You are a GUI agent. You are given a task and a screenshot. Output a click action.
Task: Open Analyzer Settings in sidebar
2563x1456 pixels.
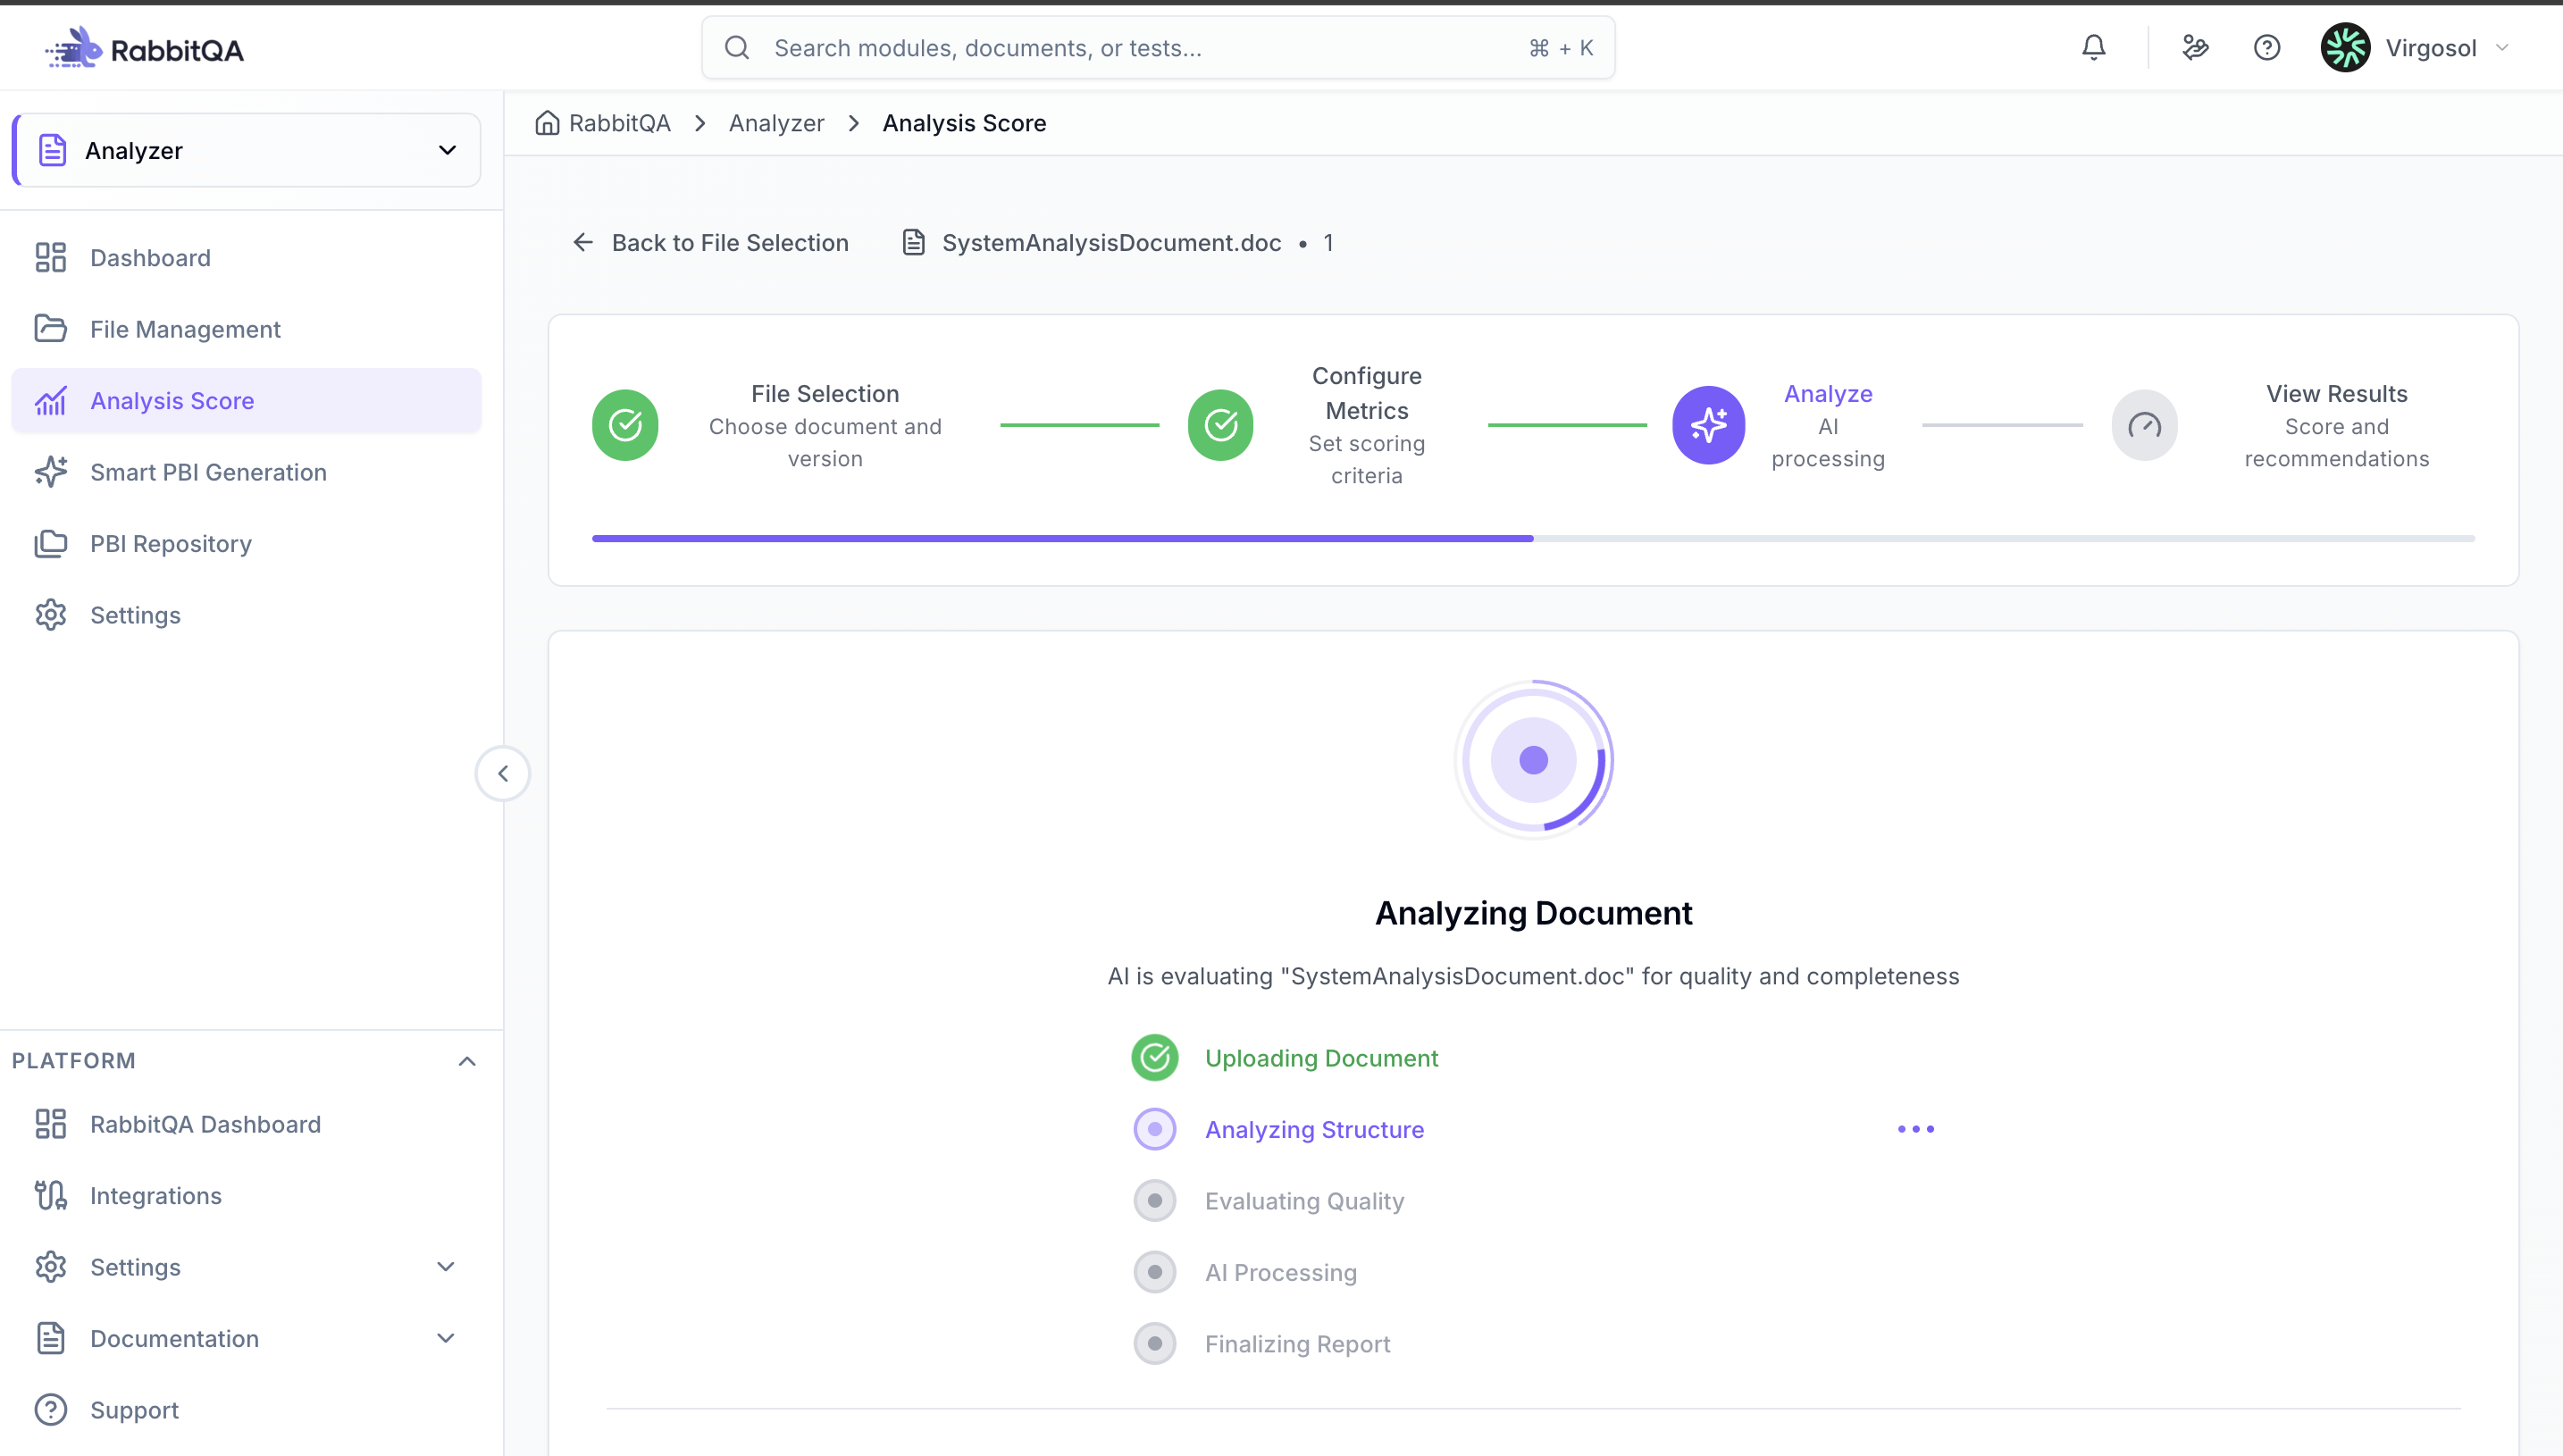click(x=246, y=615)
